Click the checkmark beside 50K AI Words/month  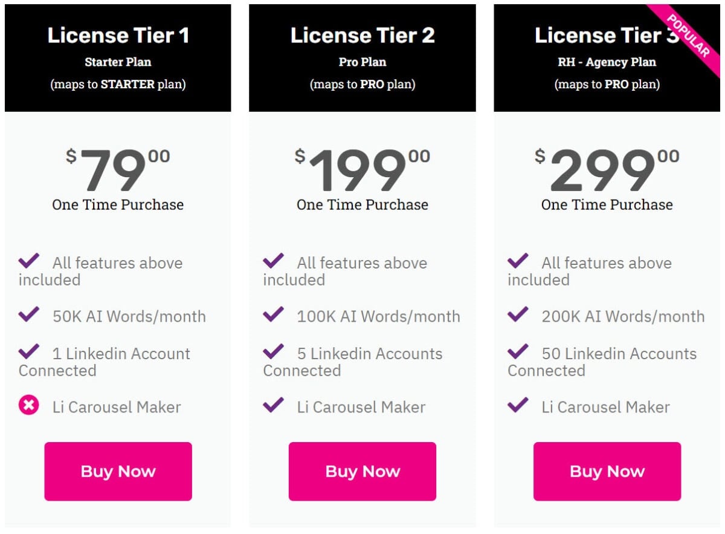tap(28, 314)
